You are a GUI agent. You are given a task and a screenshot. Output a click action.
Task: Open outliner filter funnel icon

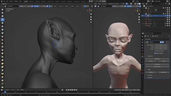pyautogui.click(x=166, y=4)
